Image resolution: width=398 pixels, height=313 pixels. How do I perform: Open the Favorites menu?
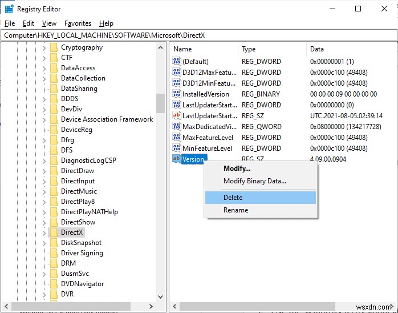tap(78, 23)
